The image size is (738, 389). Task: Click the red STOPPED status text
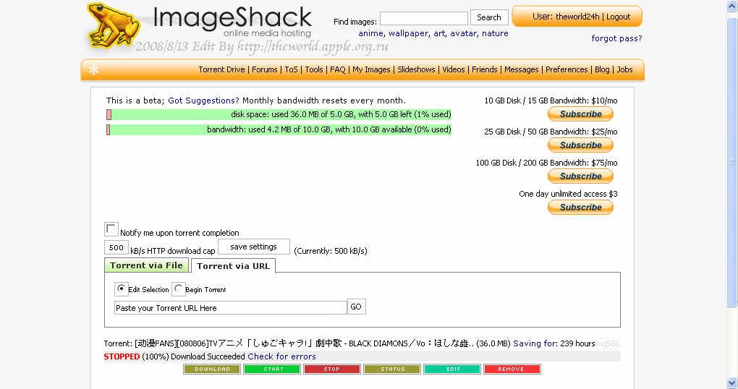coord(122,356)
